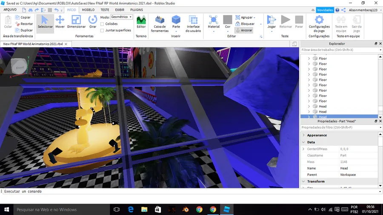
Task: Open the terrain Editor
Action: point(141,23)
